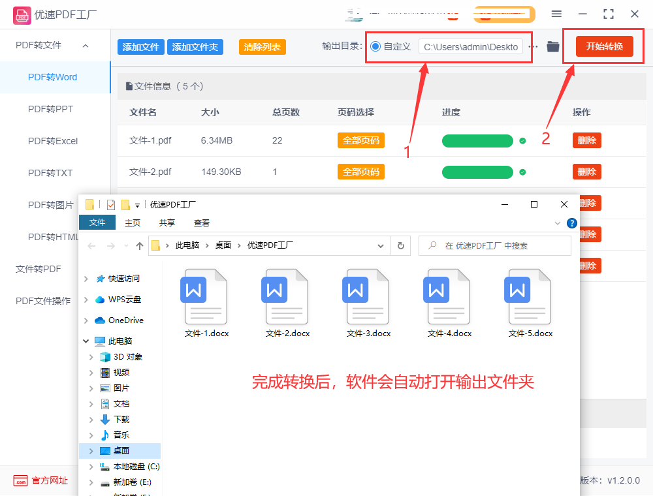Click 全部页码 for 文件-1.pdf
The width and height of the screenshot is (653, 496).
(x=360, y=141)
